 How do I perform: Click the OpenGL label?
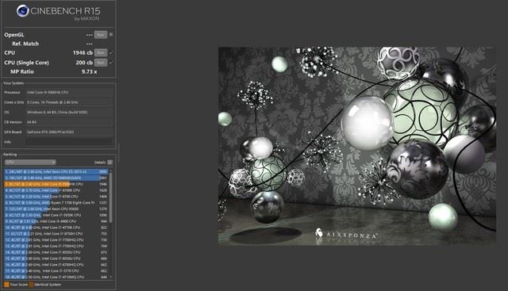click(14, 35)
